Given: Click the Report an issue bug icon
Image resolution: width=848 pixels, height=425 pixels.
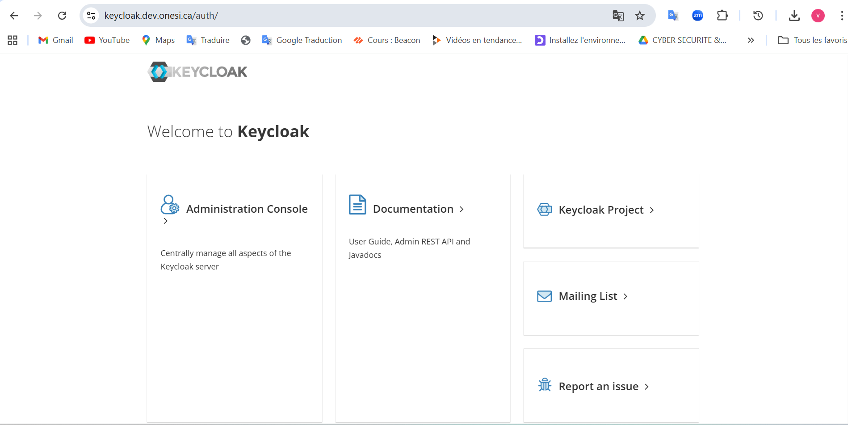Looking at the screenshot, I should pyautogui.click(x=545, y=385).
